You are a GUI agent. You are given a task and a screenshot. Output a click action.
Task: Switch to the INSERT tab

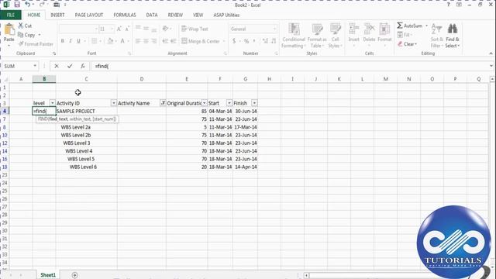(57, 15)
